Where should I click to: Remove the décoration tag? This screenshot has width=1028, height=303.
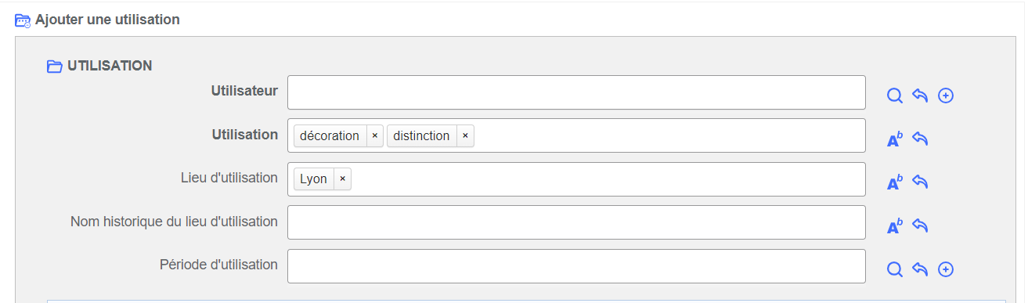point(374,136)
